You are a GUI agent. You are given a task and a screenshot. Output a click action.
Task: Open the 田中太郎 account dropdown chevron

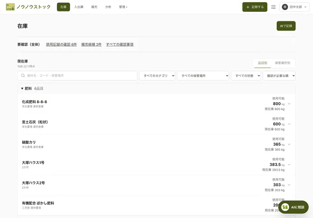pos(305,7)
